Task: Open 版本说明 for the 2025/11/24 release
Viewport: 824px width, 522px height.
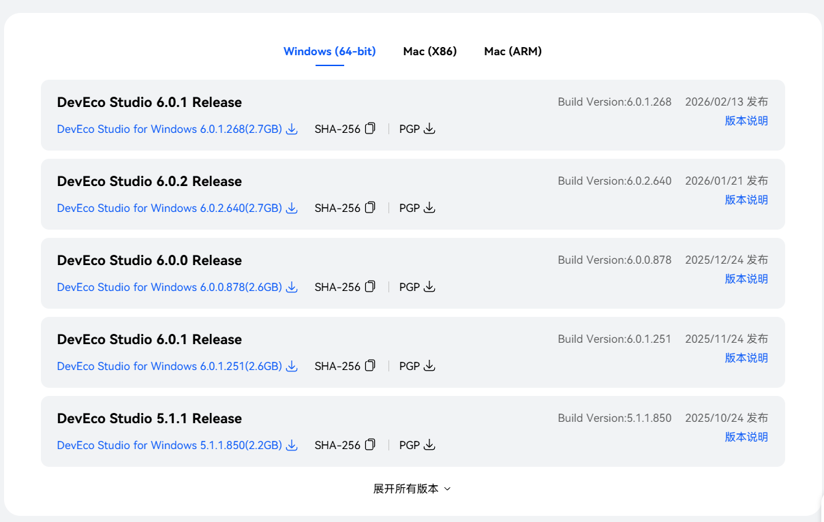Action: pos(746,358)
